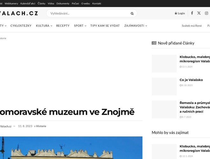
Task: Open the Instagram profile icon
Action: (206, 13)
